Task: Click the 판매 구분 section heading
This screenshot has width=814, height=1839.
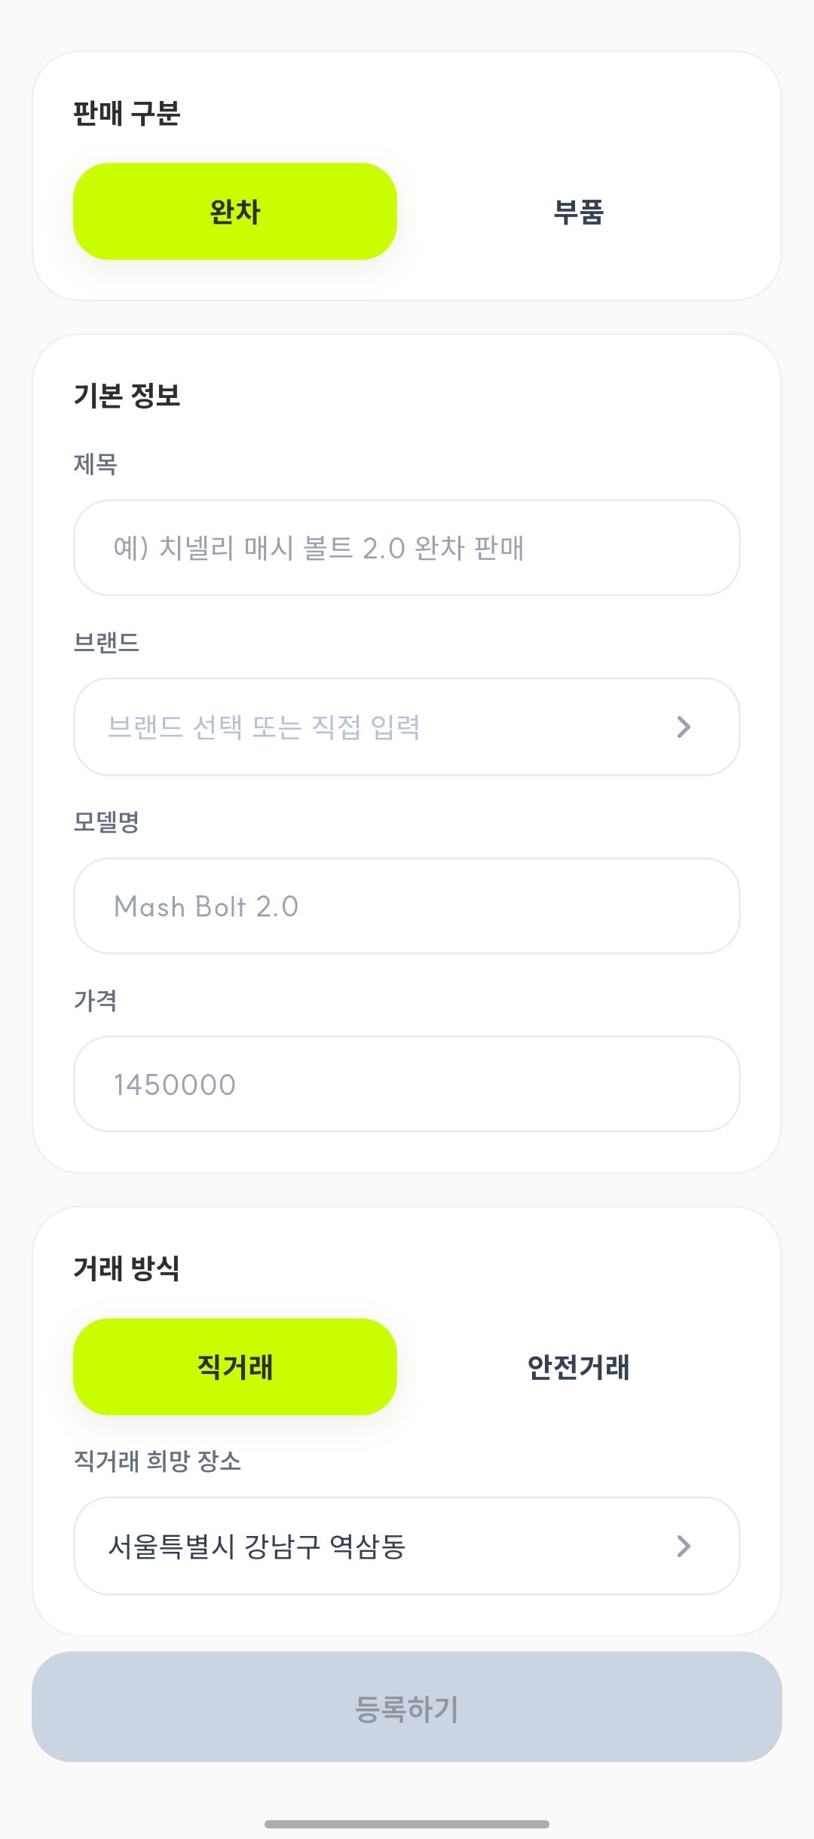Action: pos(127,113)
